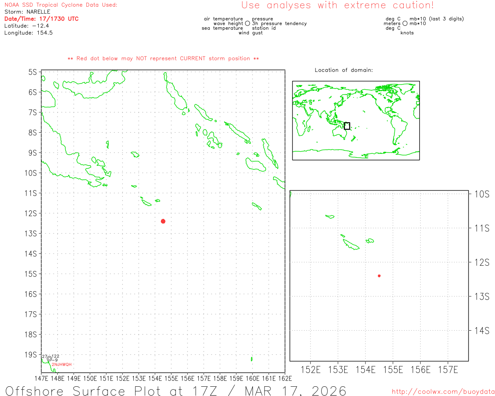Click the 154E longitude label on inset map
The image size is (495, 396).
point(365,370)
